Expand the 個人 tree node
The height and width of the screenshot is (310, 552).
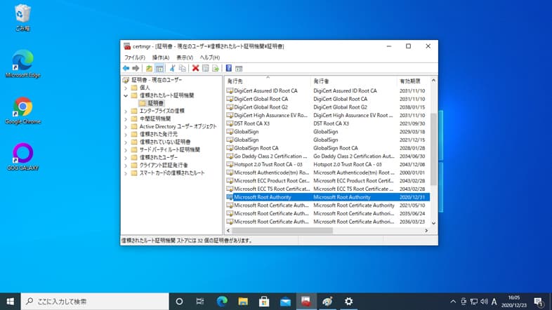[126, 88]
